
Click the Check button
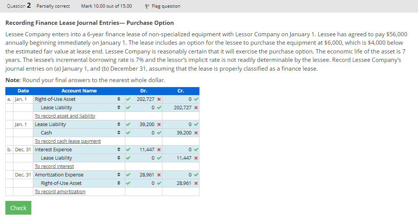[x=18, y=207]
